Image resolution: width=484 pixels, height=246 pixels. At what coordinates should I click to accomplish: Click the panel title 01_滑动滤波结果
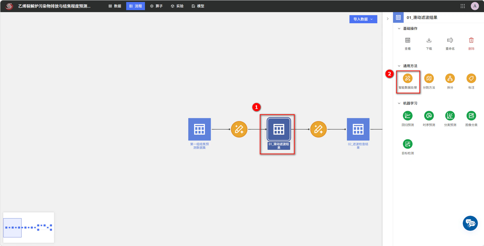tap(422, 17)
